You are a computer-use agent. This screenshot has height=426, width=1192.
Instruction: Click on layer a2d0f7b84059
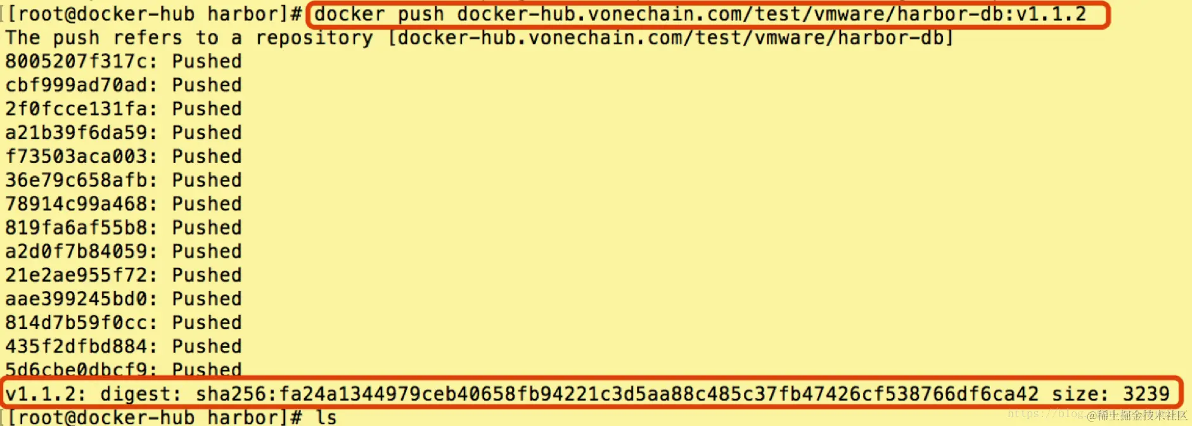click(x=80, y=252)
